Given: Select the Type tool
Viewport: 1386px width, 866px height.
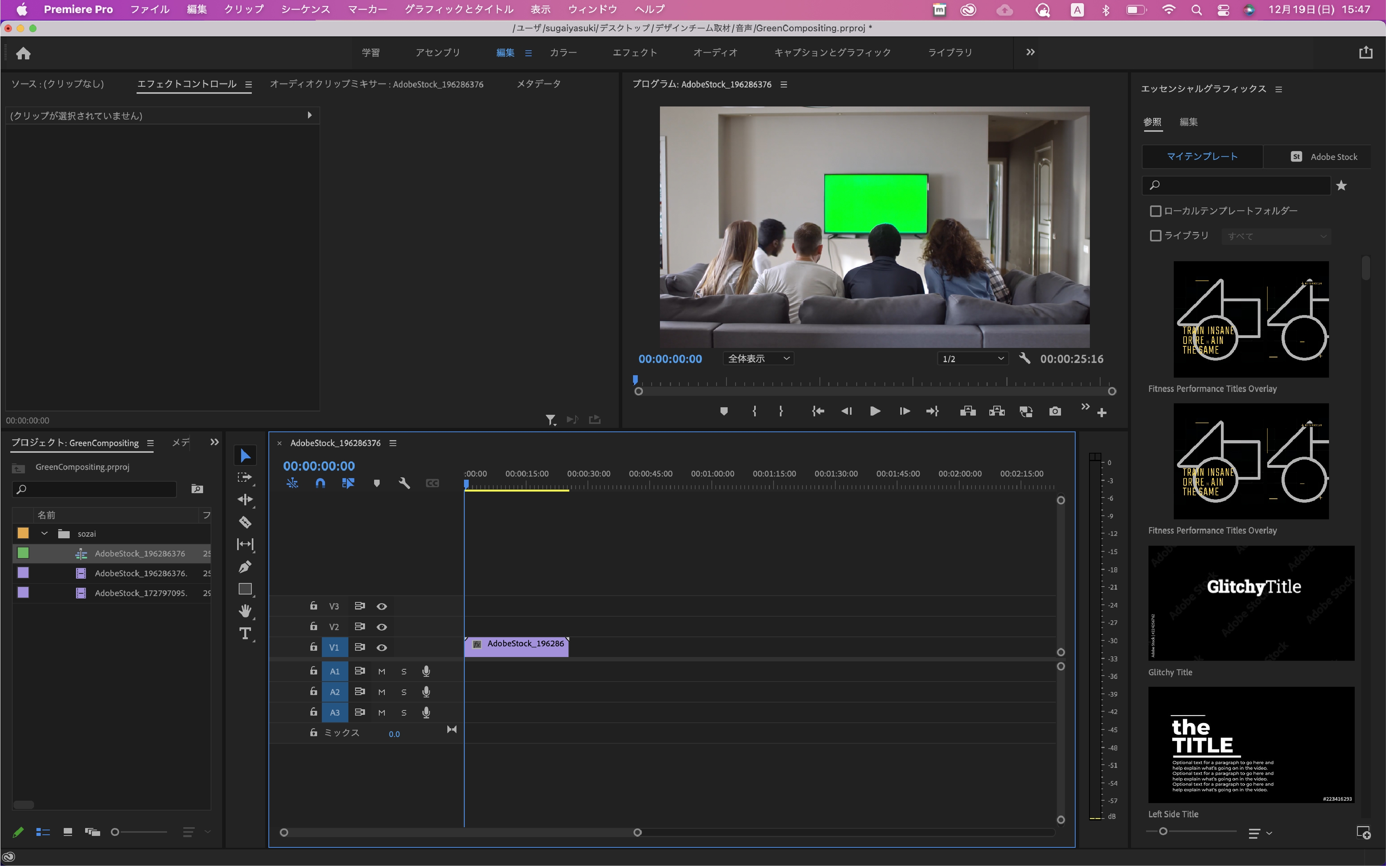Looking at the screenshot, I should pyautogui.click(x=245, y=633).
